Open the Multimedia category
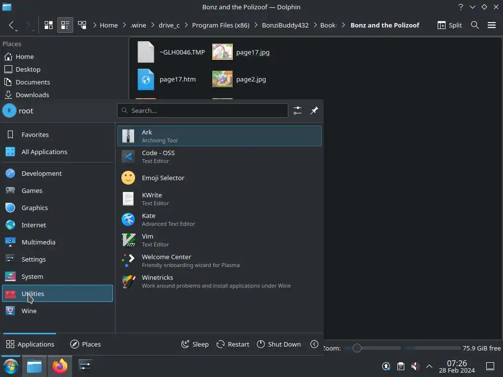Screen dimensions: 503x377 point(57,242)
